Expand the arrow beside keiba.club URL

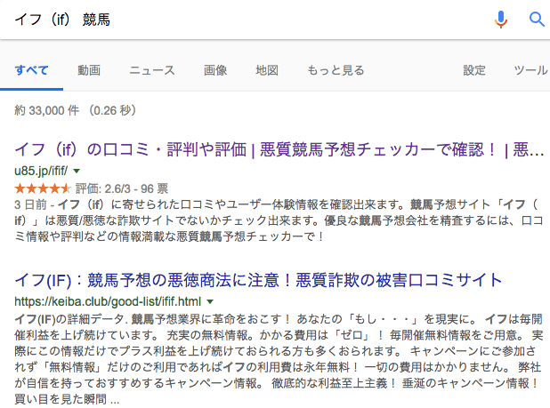(x=210, y=301)
